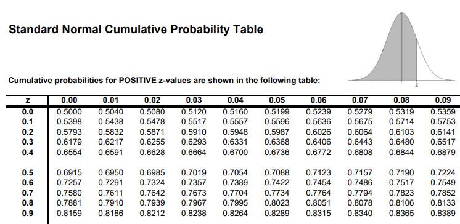Click the 'Standard Normal Cumulative Probability Table' title

point(136,30)
